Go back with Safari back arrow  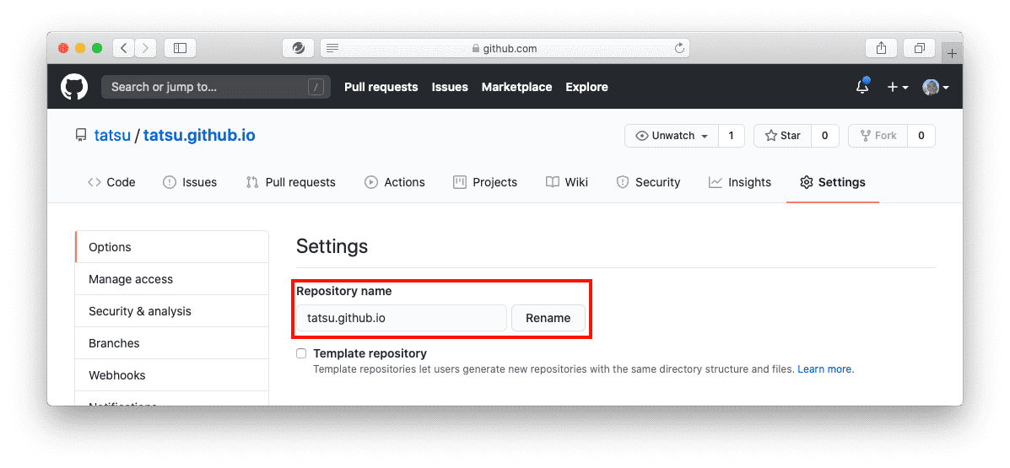tap(124, 48)
